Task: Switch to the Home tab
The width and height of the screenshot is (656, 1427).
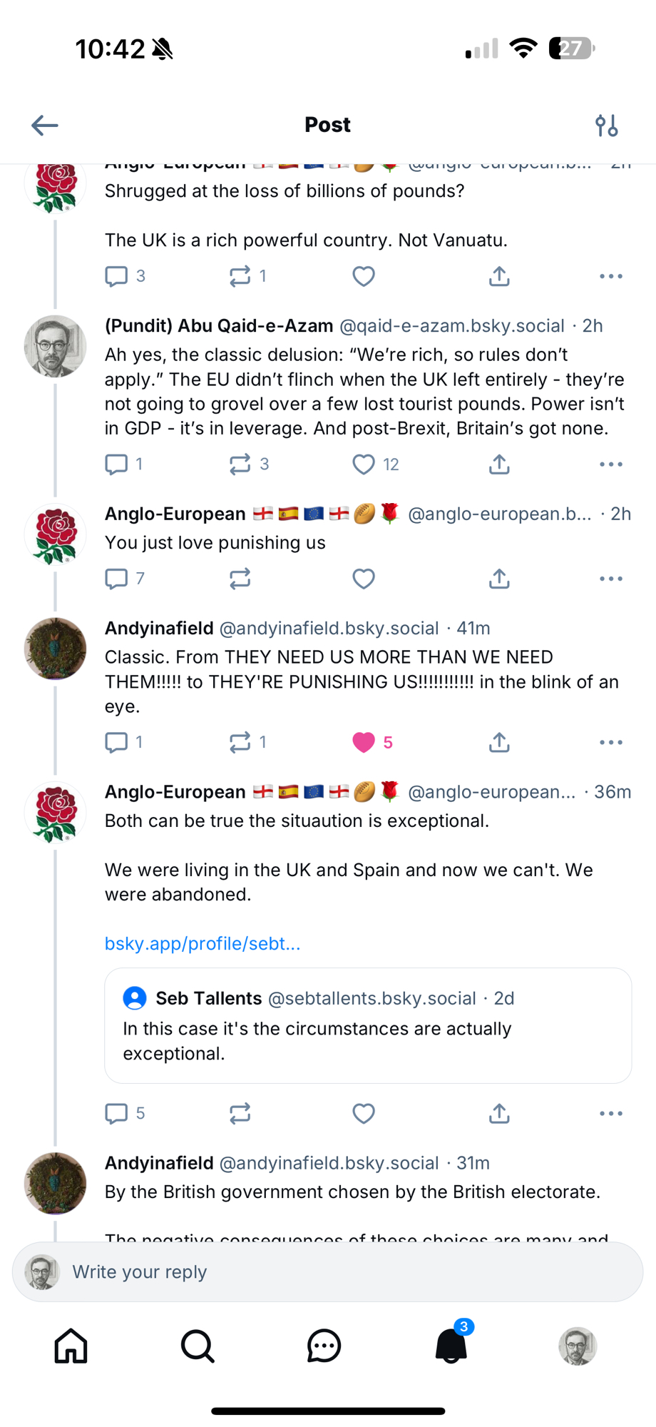Action: (x=71, y=1346)
